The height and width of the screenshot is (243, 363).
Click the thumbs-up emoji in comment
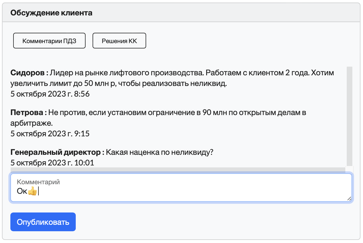click(33, 191)
